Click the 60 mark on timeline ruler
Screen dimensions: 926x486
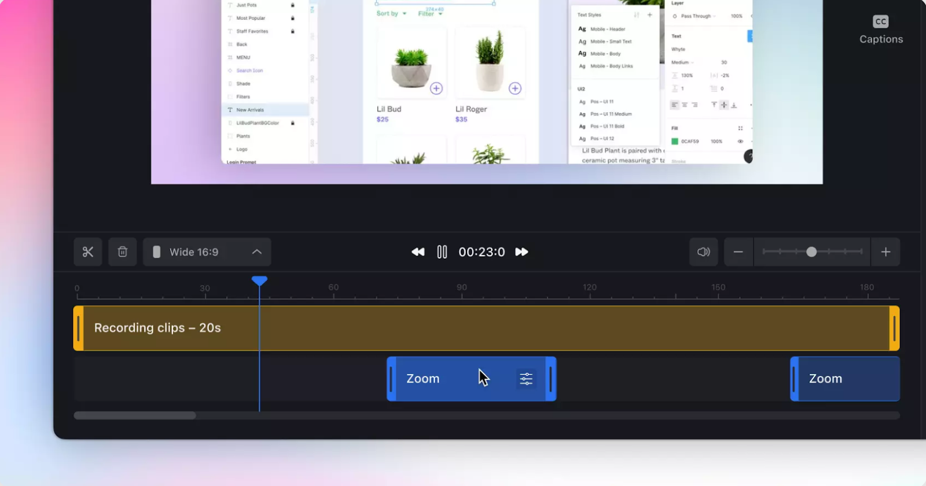[333, 287]
